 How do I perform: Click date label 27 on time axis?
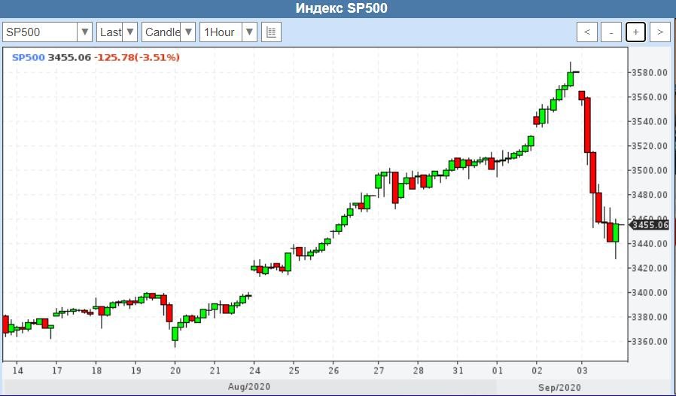(x=379, y=370)
